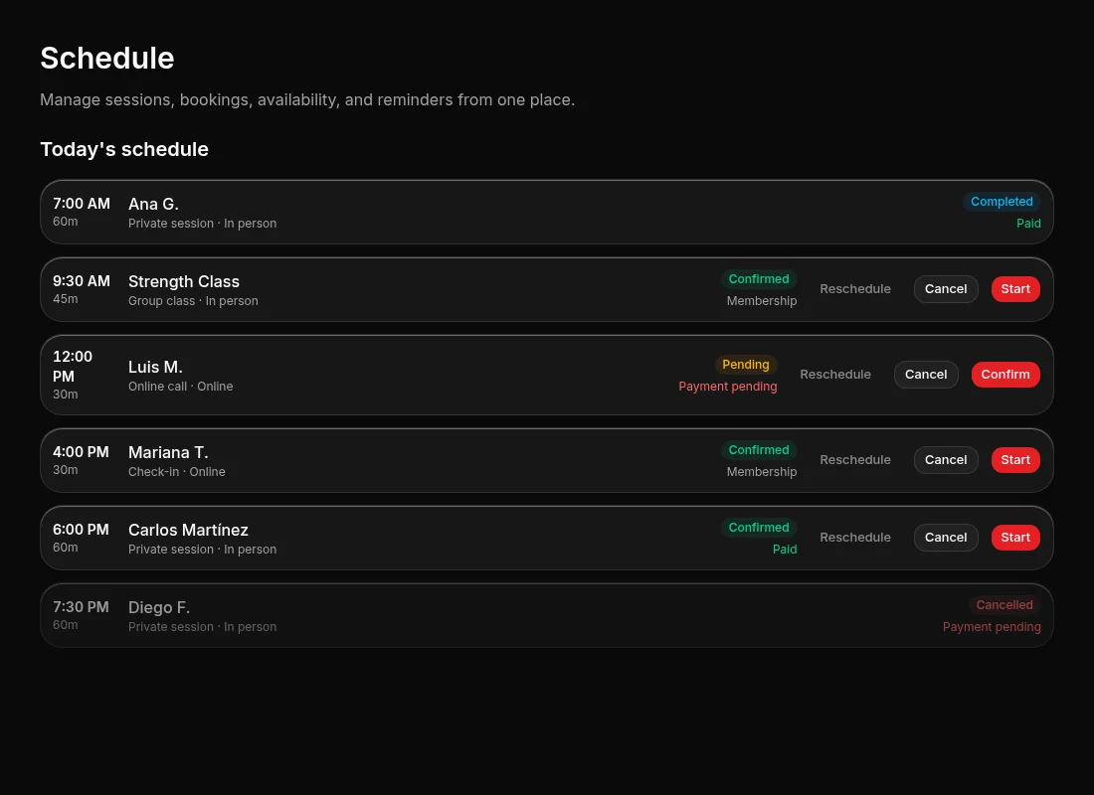
Task: Click Confirmed badge in Carlos Martínez row
Action: click(759, 528)
